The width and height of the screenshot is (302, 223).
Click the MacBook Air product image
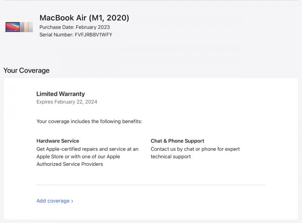[19, 27]
